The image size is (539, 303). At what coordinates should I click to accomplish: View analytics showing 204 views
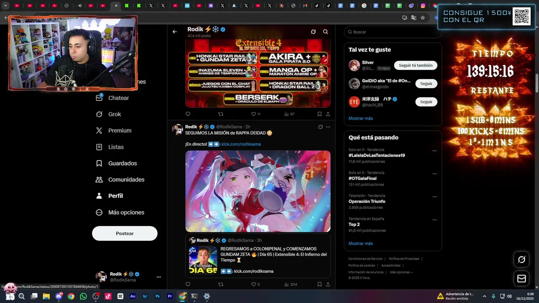point(291,284)
